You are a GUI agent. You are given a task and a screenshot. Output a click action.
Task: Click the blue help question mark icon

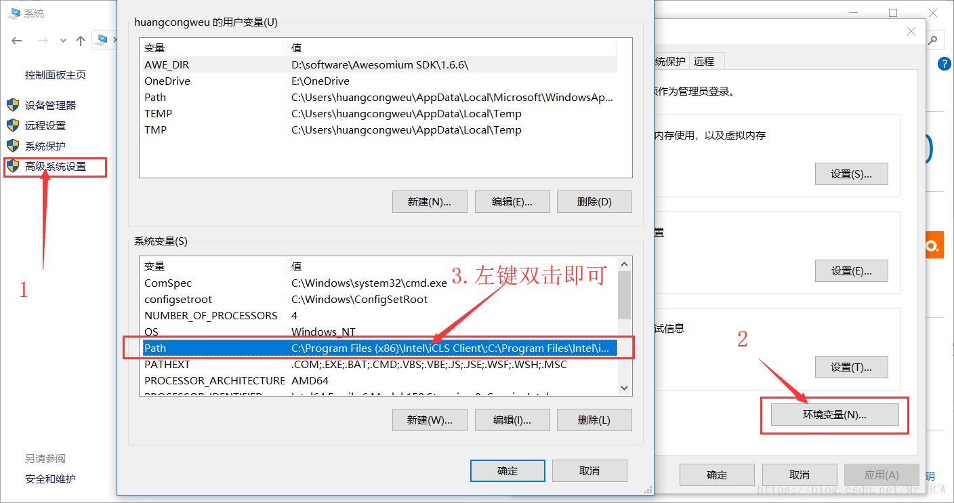click(x=945, y=64)
